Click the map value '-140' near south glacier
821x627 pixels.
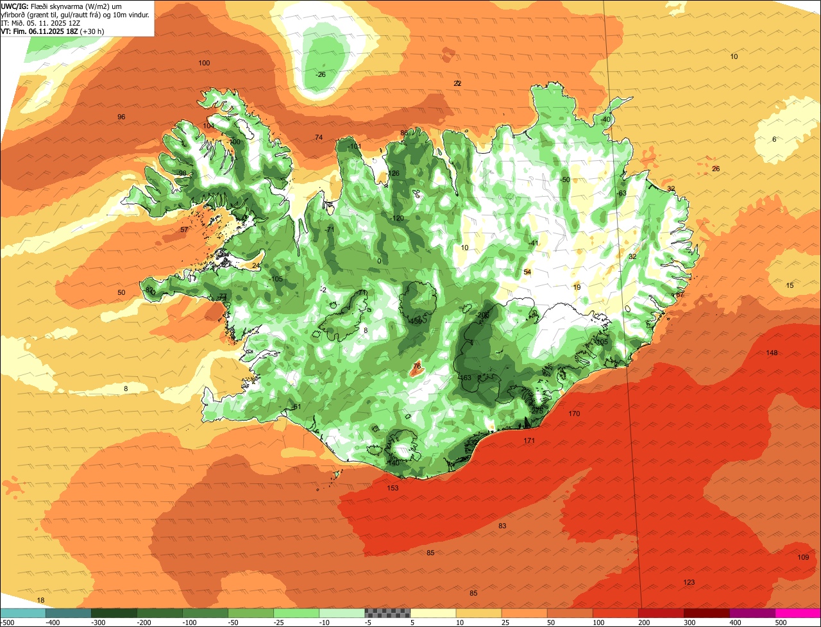[x=393, y=462]
